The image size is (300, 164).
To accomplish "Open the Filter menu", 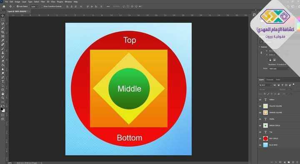I will (43, 2).
